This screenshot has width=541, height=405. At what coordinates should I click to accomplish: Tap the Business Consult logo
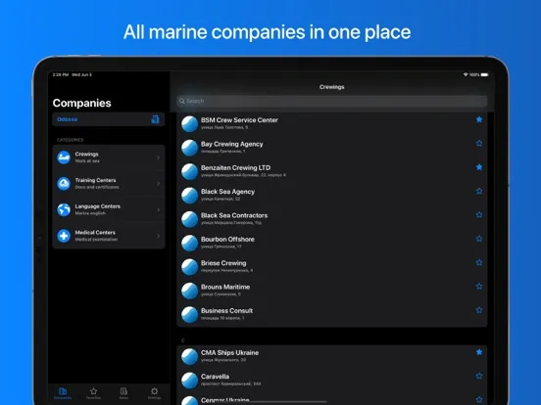click(189, 314)
